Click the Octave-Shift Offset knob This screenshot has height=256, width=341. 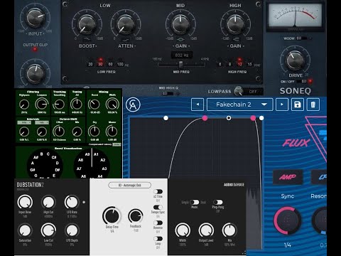tap(59, 132)
